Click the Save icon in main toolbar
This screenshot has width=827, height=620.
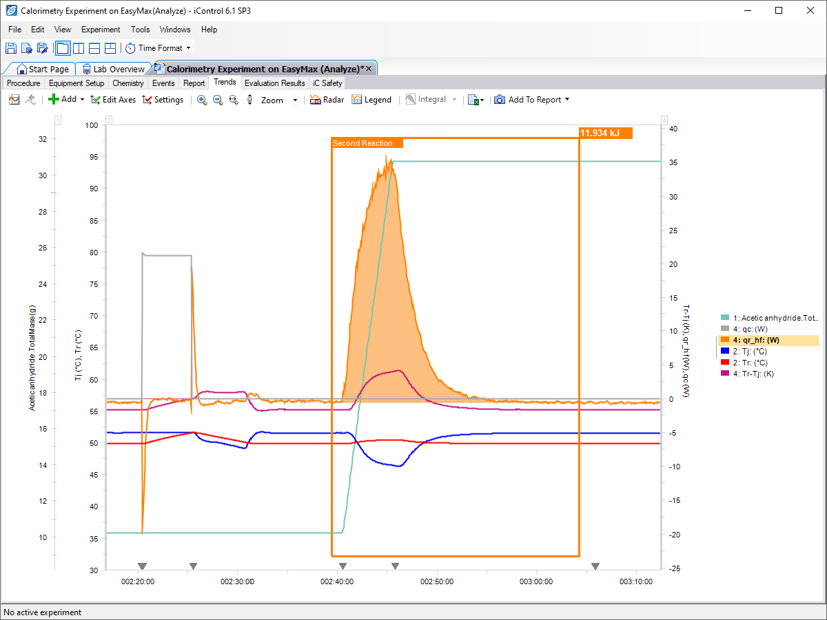point(11,48)
